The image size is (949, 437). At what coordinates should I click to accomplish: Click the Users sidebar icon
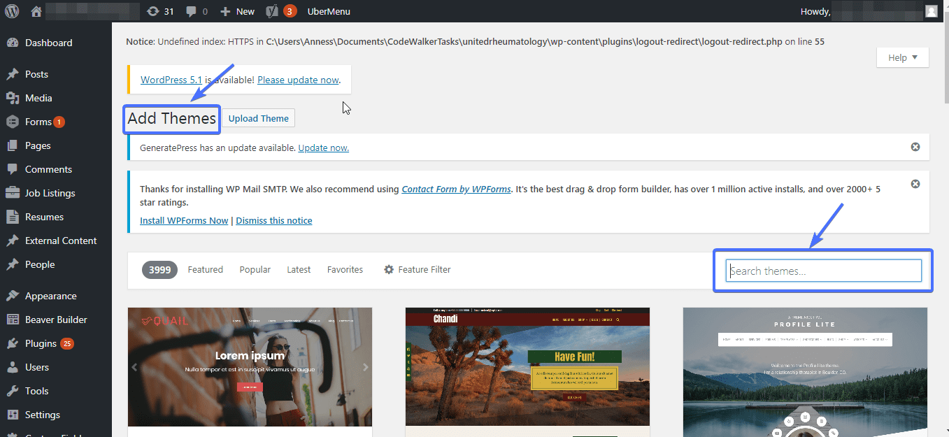point(13,367)
